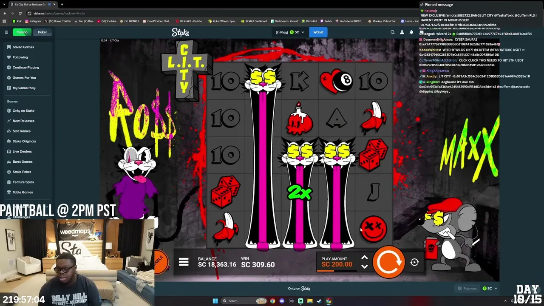
Task: Click the Saved Games bookmark icon
Action: 9,47
